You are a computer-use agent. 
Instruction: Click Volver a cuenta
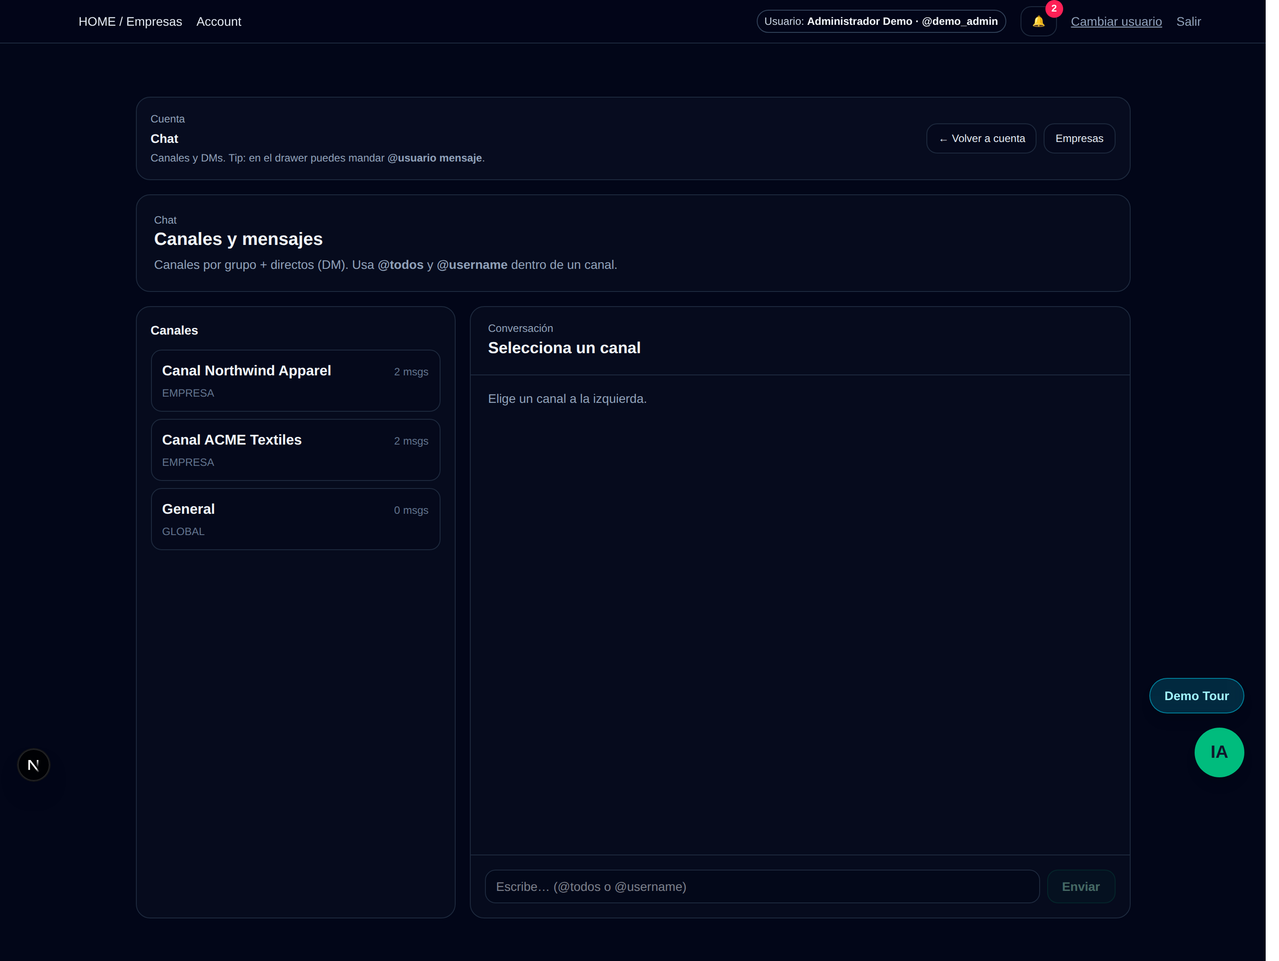[x=981, y=138]
